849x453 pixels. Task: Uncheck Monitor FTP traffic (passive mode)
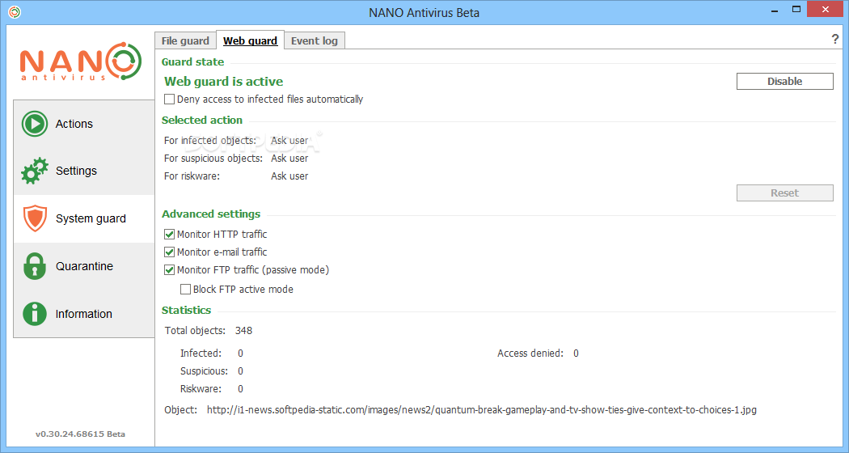click(170, 270)
